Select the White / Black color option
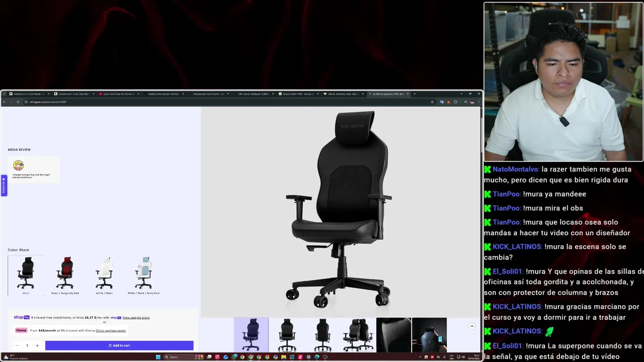 (104, 276)
